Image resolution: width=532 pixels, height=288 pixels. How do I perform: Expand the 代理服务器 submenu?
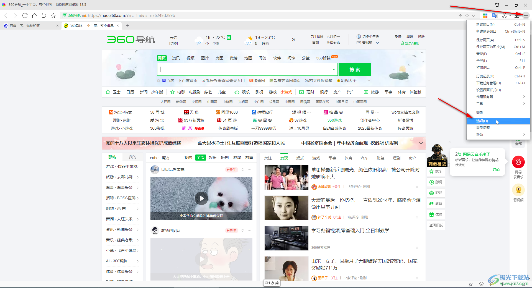point(498,97)
